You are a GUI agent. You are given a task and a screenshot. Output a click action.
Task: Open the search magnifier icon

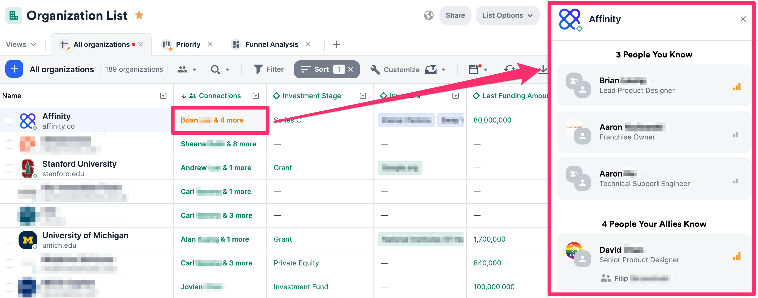click(216, 69)
